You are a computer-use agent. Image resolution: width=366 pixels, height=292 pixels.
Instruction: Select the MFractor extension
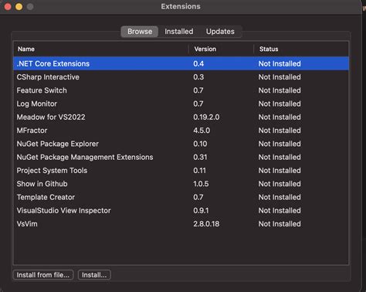pyautogui.click(x=181, y=131)
